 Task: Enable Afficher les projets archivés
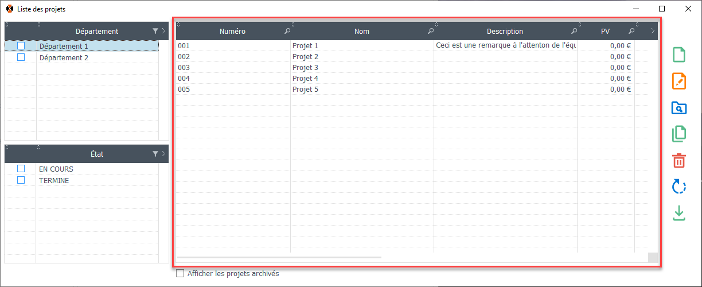point(180,274)
